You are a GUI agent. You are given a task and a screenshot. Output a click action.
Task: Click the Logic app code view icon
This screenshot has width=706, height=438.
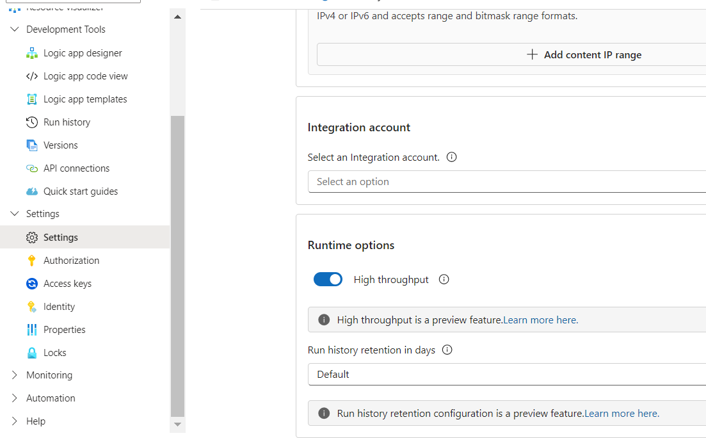[32, 76]
